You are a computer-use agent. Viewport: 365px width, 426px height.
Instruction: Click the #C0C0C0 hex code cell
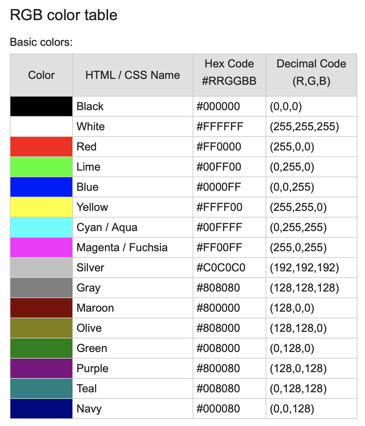tap(221, 268)
